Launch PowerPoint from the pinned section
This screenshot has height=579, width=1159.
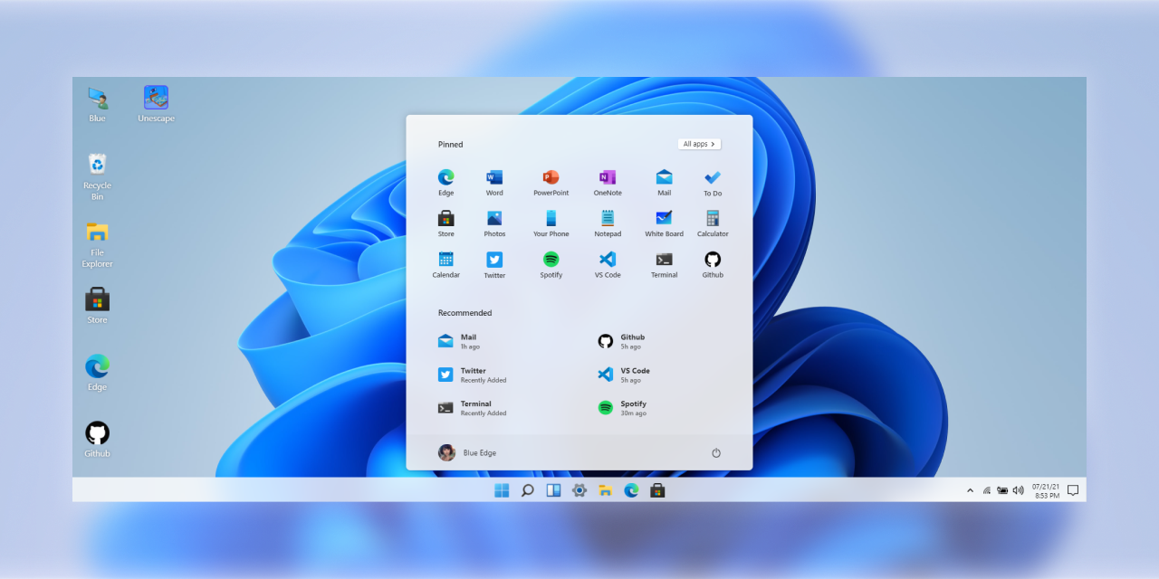[551, 177]
